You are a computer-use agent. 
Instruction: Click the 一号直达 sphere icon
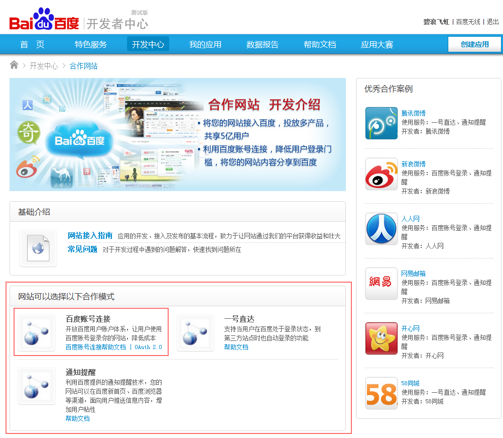pos(195,332)
